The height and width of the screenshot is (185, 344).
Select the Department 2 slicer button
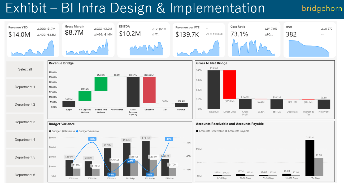[x=25, y=104]
